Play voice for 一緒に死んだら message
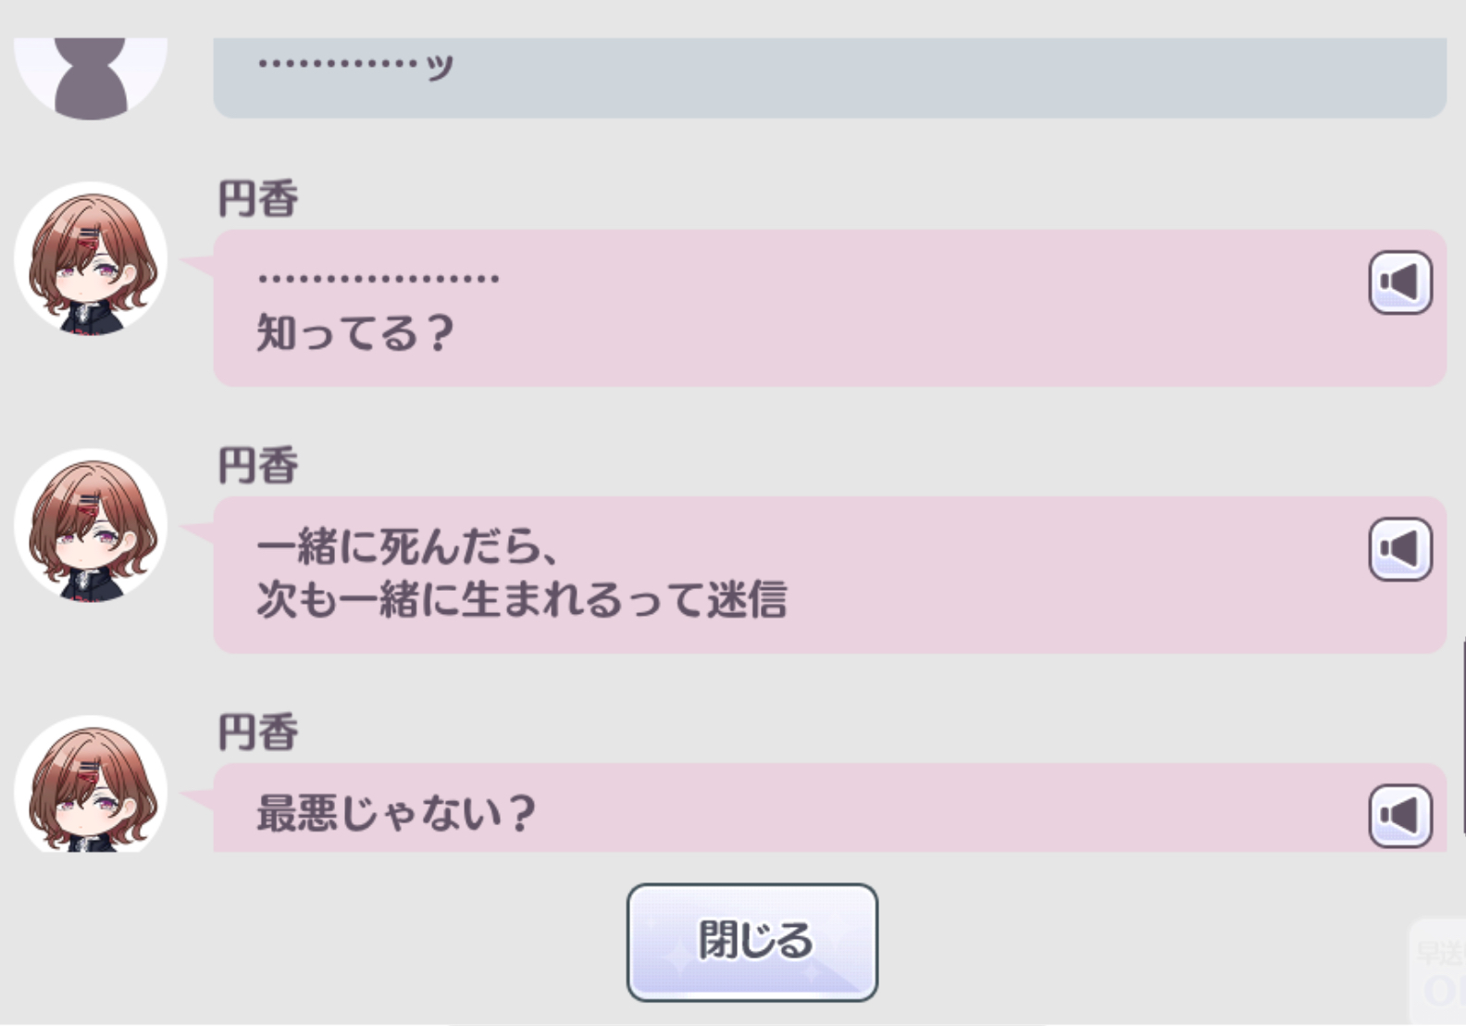The image size is (1466, 1026). tap(1400, 549)
